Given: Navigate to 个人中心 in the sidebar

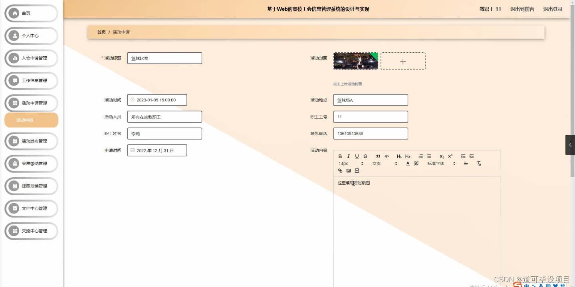Looking at the screenshot, I should point(31,36).
